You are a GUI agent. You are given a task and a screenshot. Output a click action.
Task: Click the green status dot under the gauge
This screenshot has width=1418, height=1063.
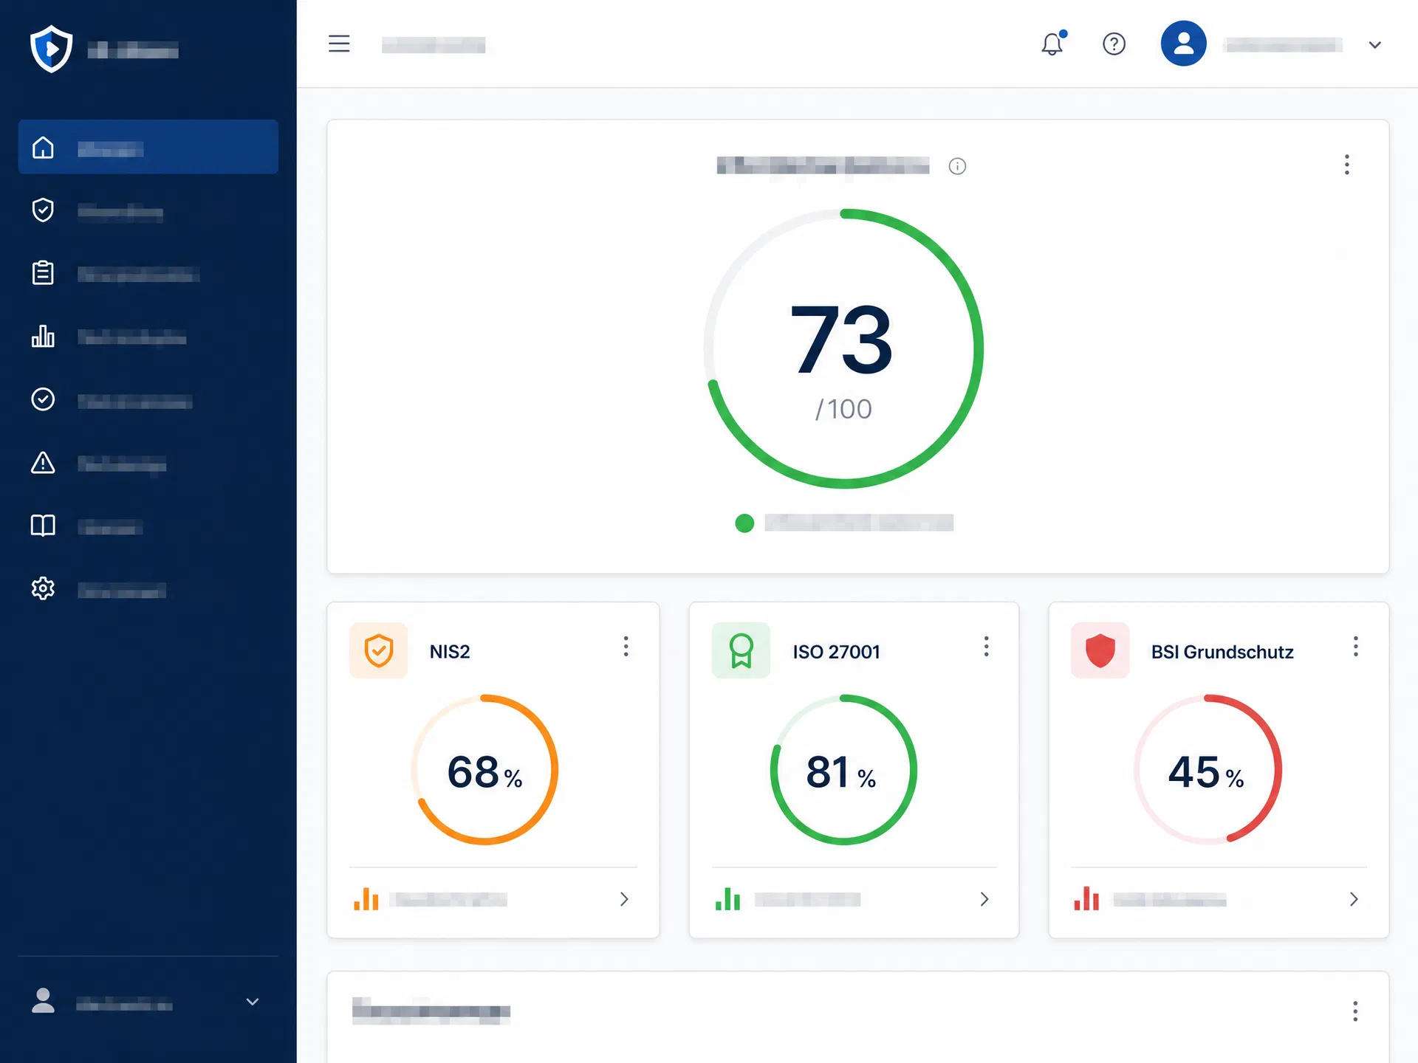[744, 523]
